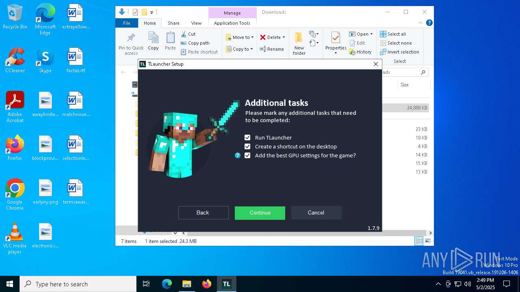Screen dimensions: 520x292
Task: Click Paste shortcut in the ribbon
Action: [x=199, y=52]
